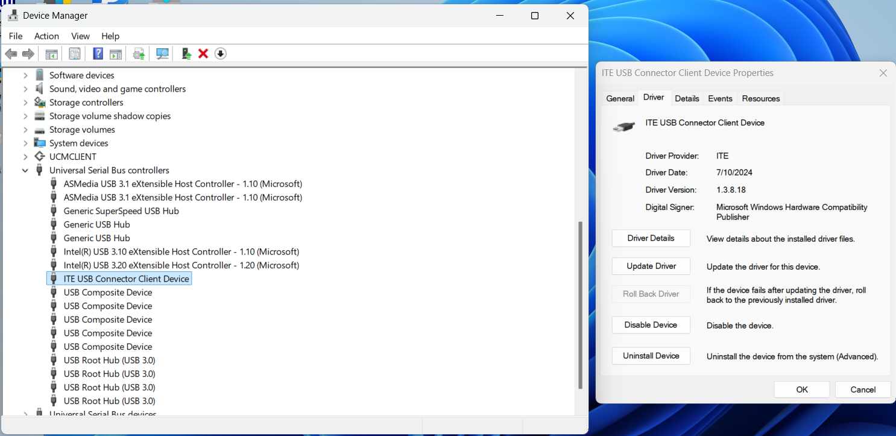Click the Driver Details button
The width and height of the screenshot is (896, 436).
click(651, 238)
